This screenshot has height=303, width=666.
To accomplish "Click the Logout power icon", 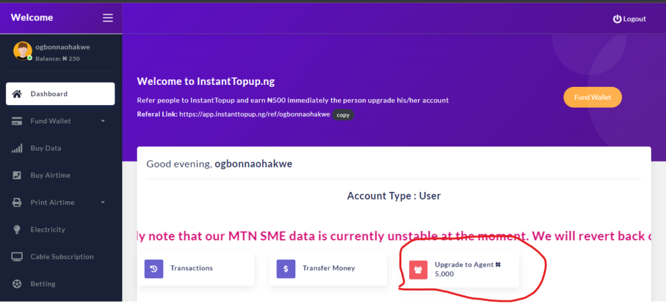I will (617, 19).
